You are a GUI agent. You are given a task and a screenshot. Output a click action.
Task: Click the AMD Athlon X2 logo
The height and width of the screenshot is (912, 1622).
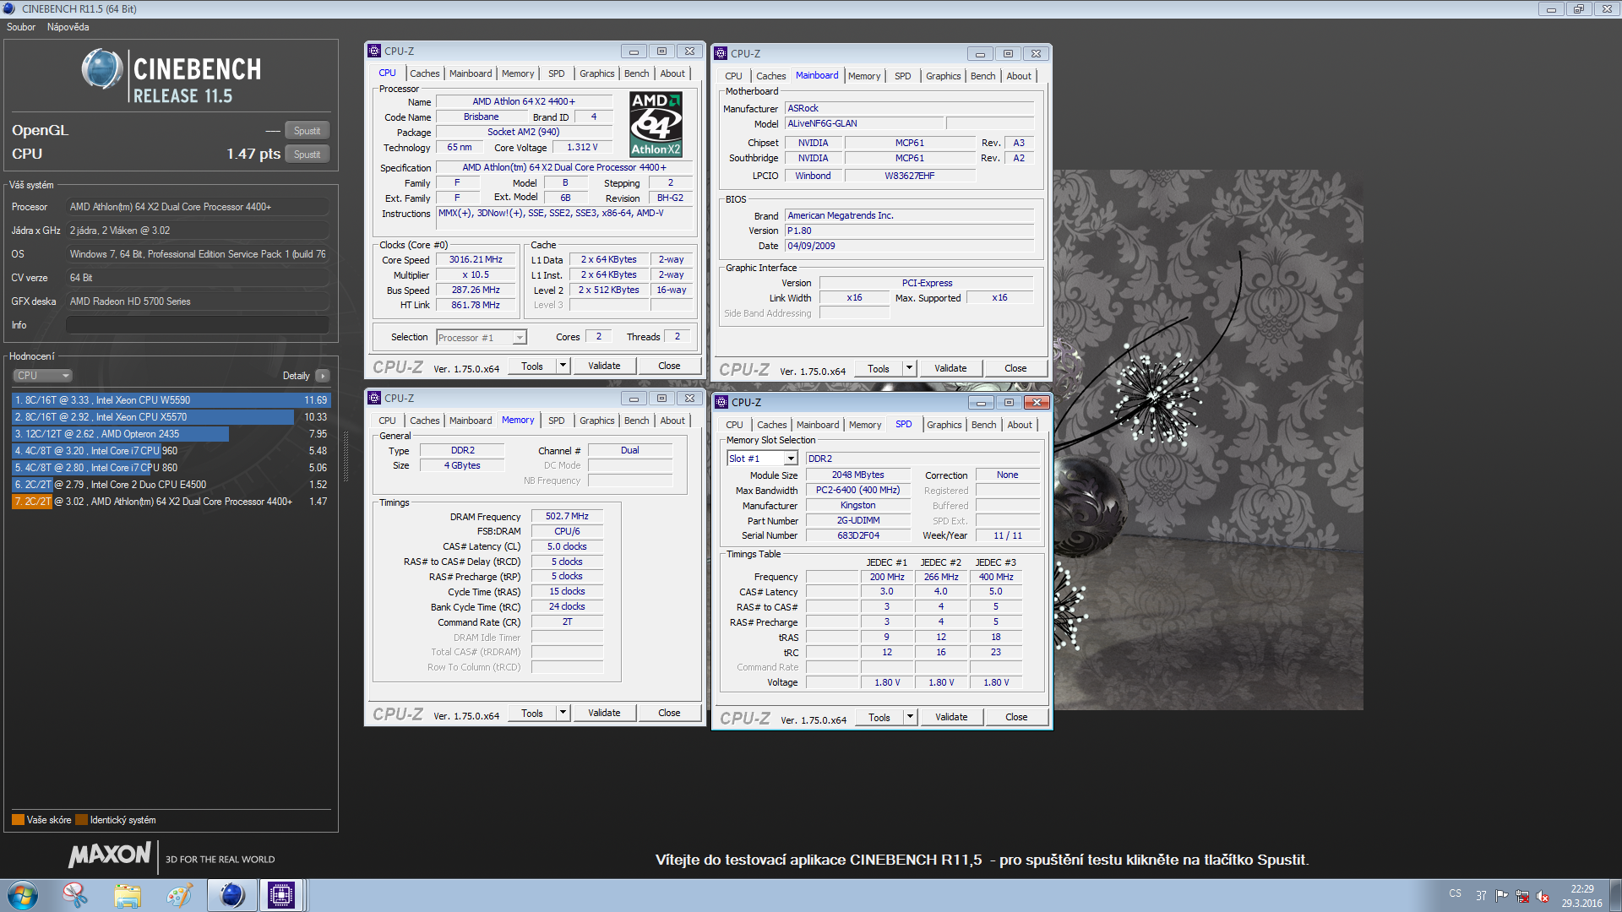[x=656, y=125]
